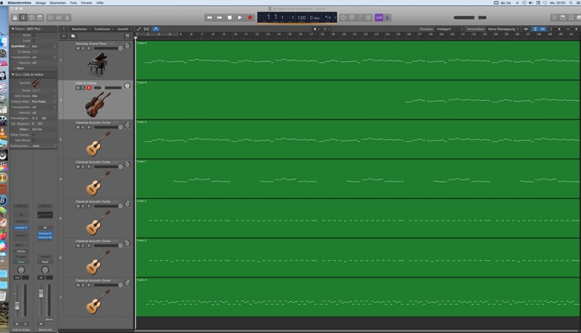This screenshot has height=333, width=581.
Task: Open the Hilfe menu
Action: tap(100, 3)
